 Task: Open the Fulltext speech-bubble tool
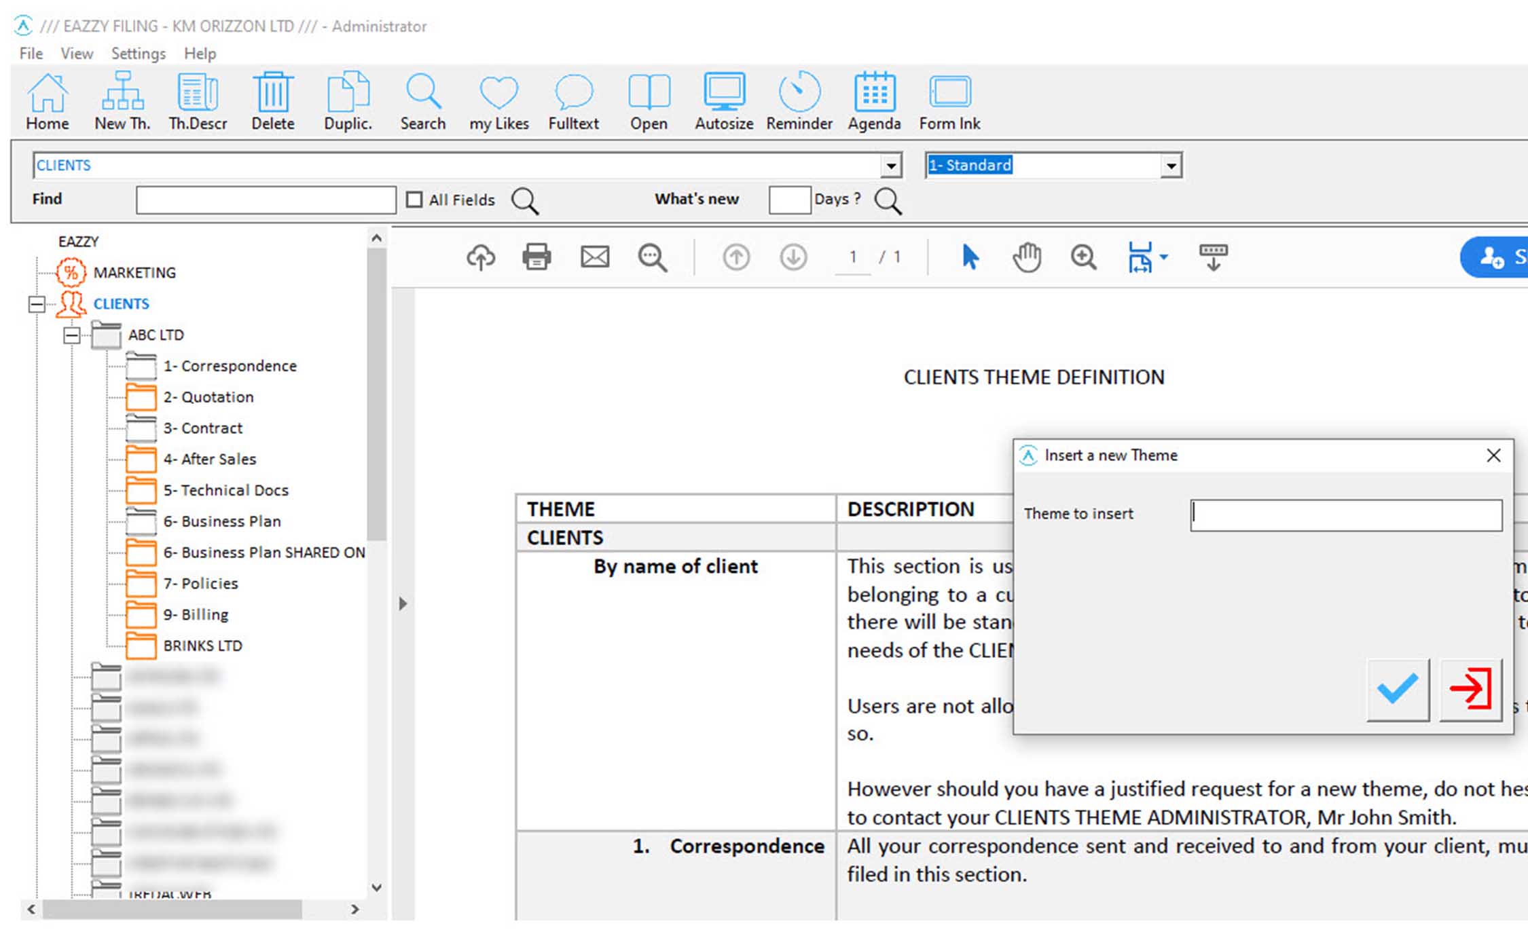pyautogui.click(x=574, y=101)
